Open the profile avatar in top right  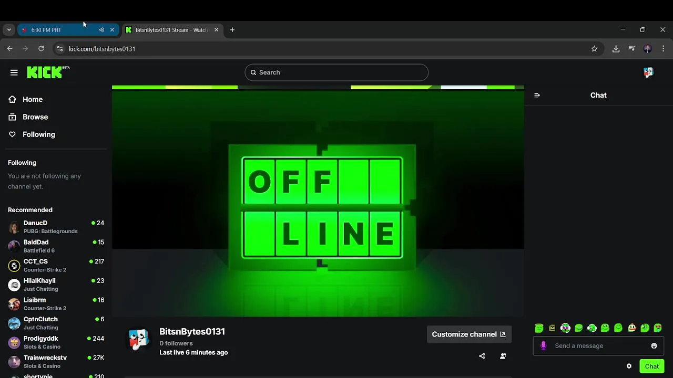tap(648, 72)
